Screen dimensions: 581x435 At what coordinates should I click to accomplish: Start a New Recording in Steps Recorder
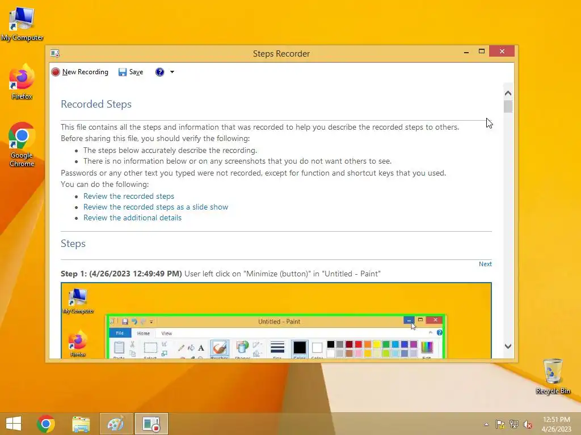[80, 72]
